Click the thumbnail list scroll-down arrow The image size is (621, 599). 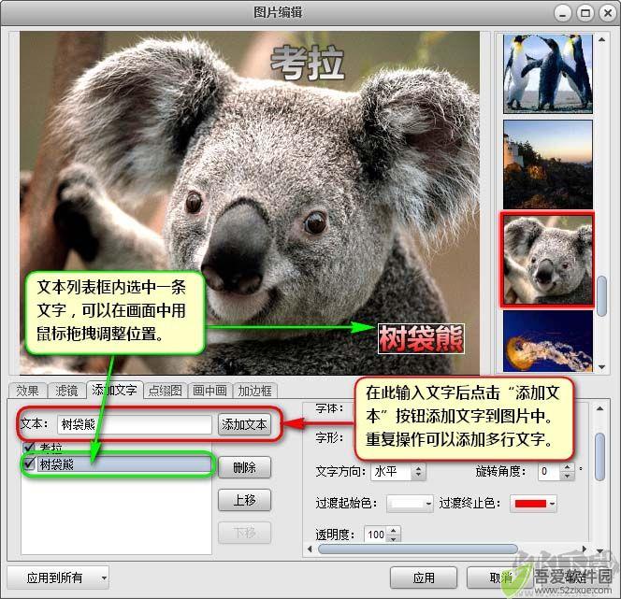pos(602,367)
